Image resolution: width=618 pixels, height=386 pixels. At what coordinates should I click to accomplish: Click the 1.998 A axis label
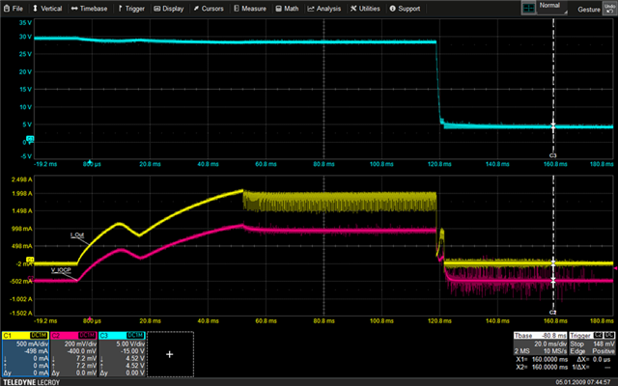pos(22,193)
